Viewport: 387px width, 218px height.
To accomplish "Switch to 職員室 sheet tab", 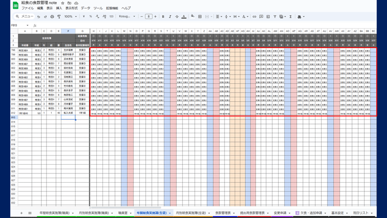I will [123, 213].
